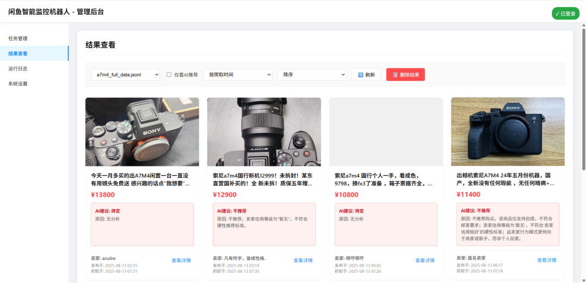
Task: Go to 系统设置 in sidebar
Action: pos(34,83)
